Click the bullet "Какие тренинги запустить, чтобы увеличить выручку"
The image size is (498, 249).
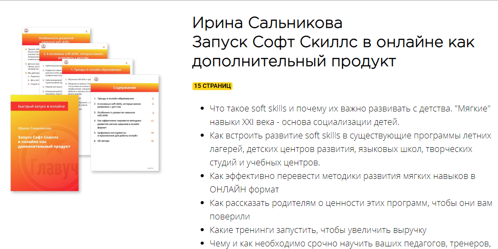[x=318, y=230]
